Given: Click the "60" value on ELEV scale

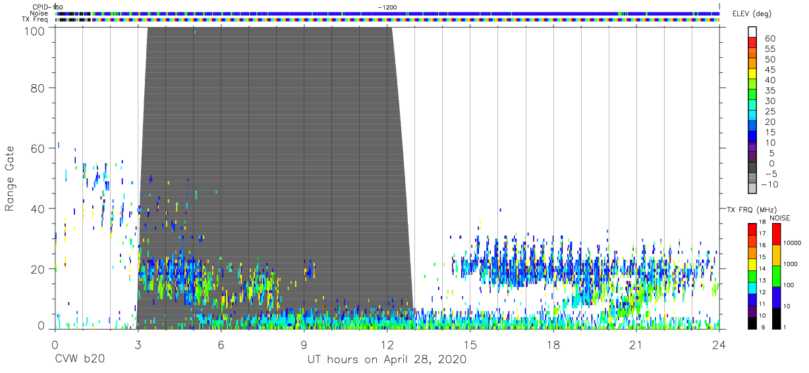Looking at the screenshot, I should [x=769, y=39].
